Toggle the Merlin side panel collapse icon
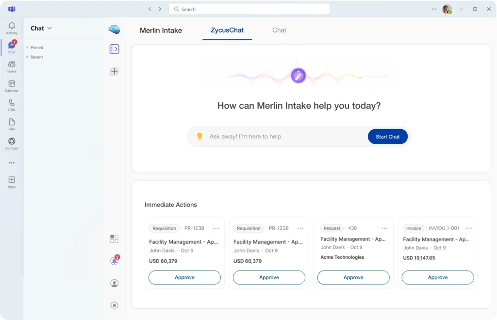Screen dimensions: 497x320 click(x=114, y=49)
